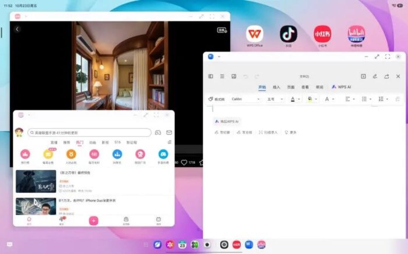
Task: Click the WPS AI chip in the document
Action: 227,122
